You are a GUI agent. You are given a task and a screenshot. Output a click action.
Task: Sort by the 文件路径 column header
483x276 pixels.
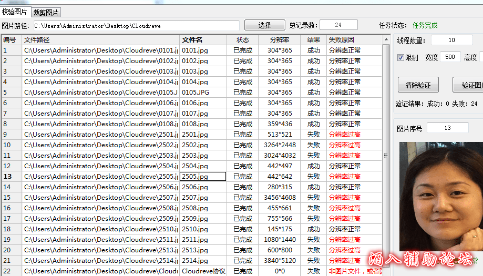[100, 40]
